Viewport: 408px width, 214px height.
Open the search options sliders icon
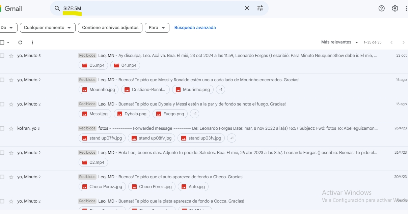click(x=260, y=8)
